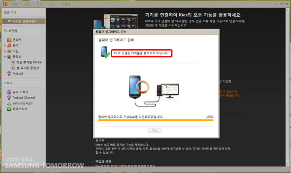Click the 동영상 film reel icon
The width and height of the screenshot is (291, 173).
click(9, 57)
